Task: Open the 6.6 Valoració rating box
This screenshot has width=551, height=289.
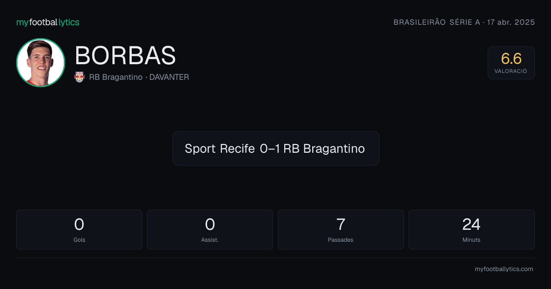Action: [x=511, y=63]
